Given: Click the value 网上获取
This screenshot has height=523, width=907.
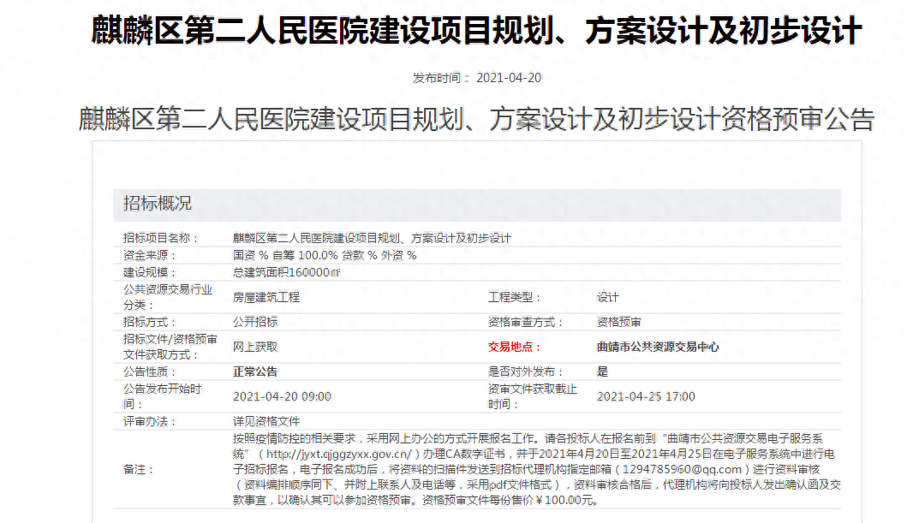Looking at the screenshot, I should point(255,347).
